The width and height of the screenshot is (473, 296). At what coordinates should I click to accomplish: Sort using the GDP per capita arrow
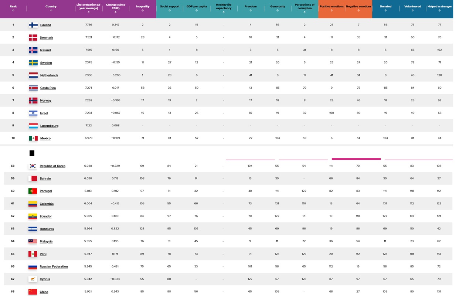click(x=197, y=11)
